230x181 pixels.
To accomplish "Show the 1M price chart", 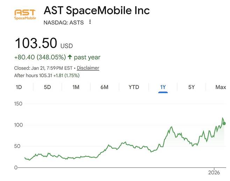I will 76,87.
